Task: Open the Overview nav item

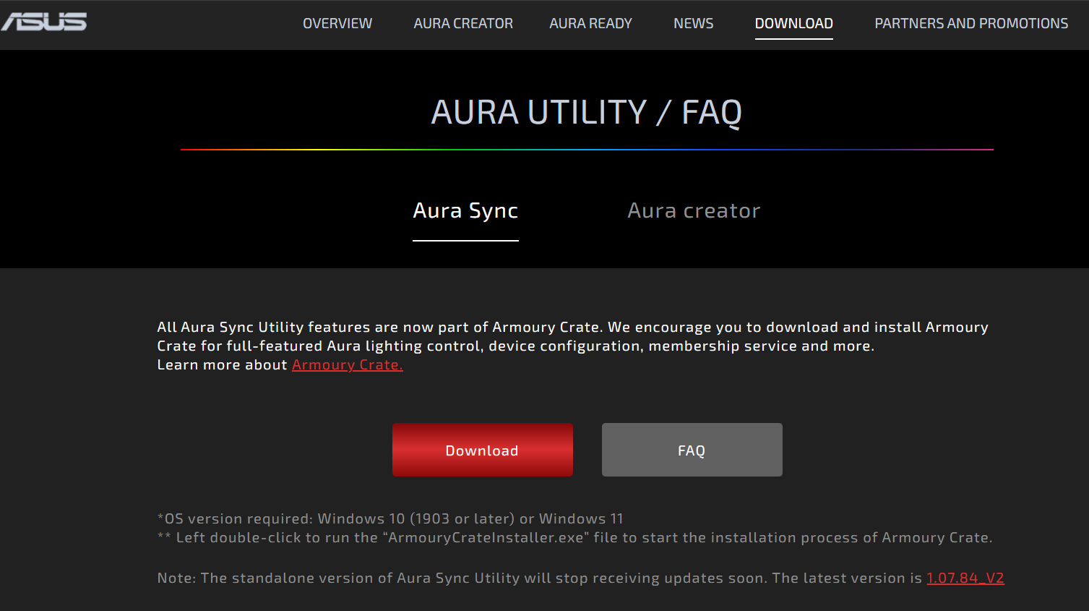Action: 337,23
